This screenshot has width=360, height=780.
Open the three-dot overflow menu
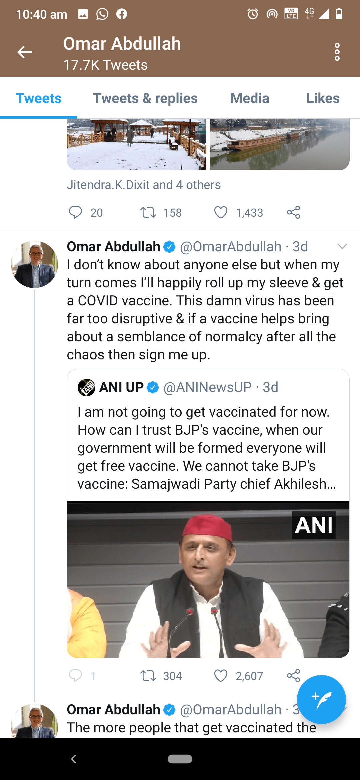(337, 52)
